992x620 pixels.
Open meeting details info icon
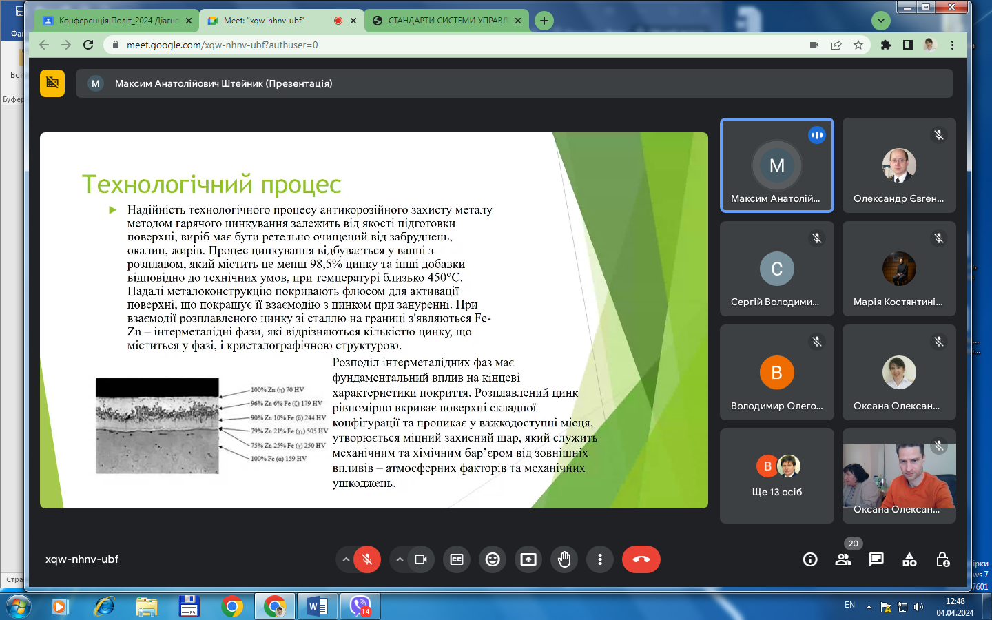810,559
